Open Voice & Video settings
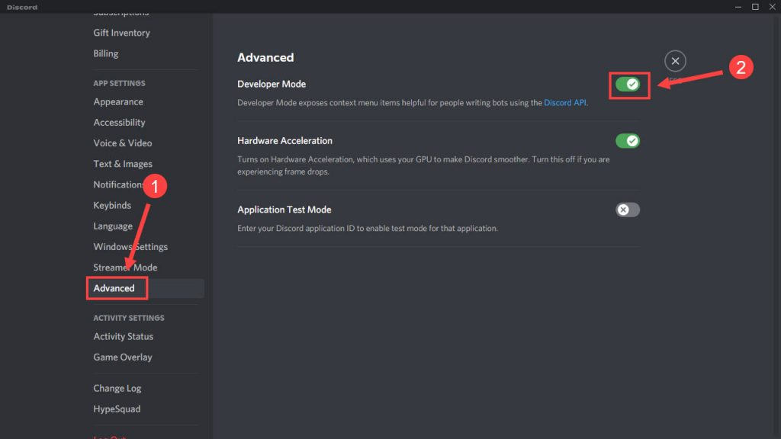Image resolution: width=781 pixels, height=439 pixels. point(123,143)
